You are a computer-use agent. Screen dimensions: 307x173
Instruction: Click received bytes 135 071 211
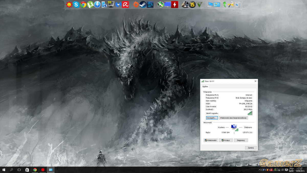coord(247,133)
